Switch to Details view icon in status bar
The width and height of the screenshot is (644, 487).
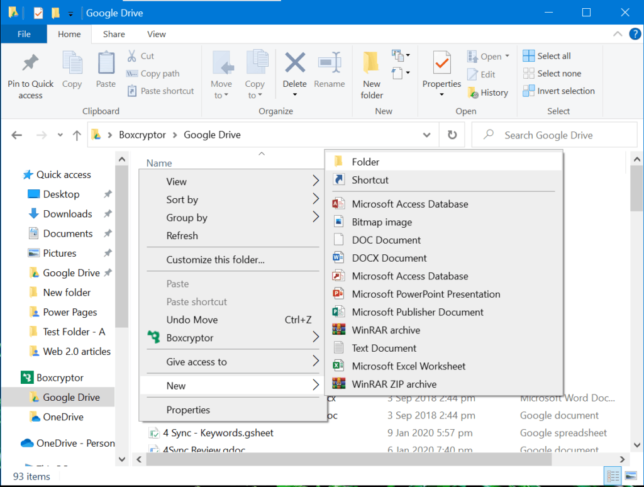[613, 476]
